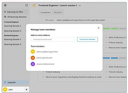The image size is (128, 93).
Task: Click the new session compose icon
Action: tap(27, 5)
